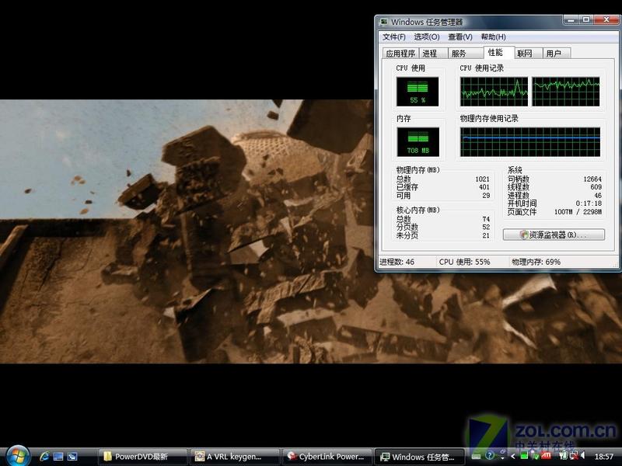This screenshot has height=466, width=622.
Task: Click Windows 任务管理器 taskbar button
Action: pos(420,457)
